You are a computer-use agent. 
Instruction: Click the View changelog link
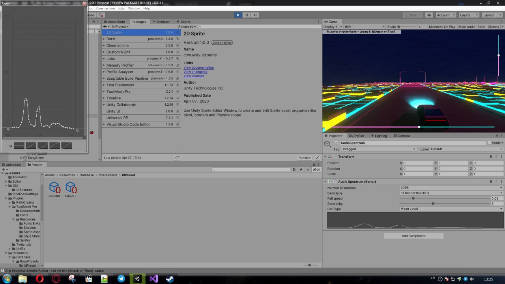195,72
